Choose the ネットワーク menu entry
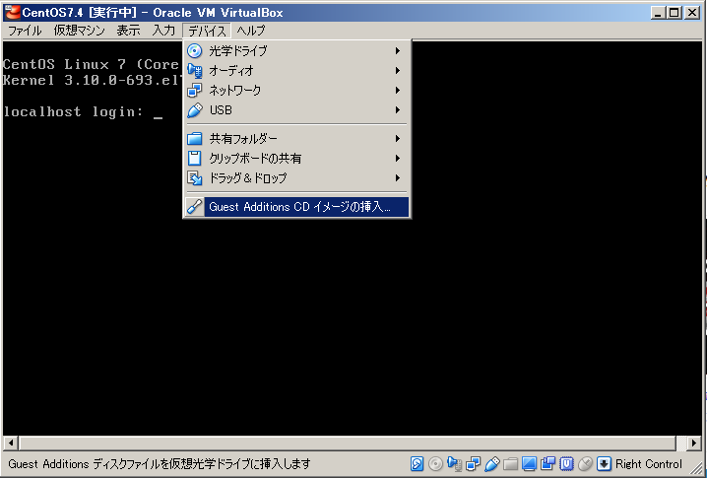This screenshot has height=478, width=707. pos(297,91)
